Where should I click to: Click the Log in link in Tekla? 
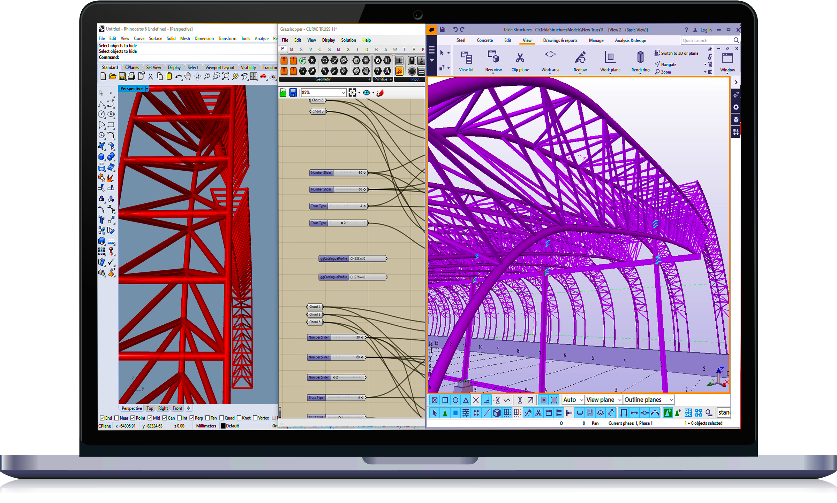tap(706, 30)
